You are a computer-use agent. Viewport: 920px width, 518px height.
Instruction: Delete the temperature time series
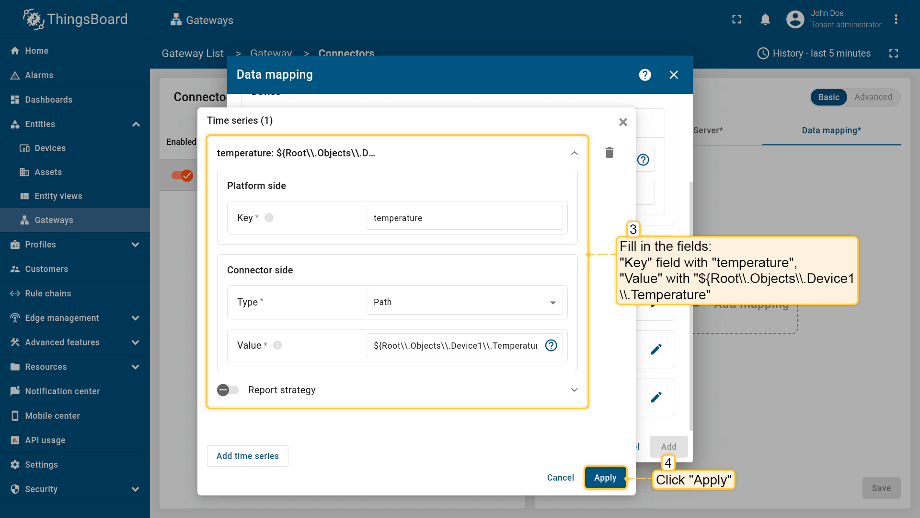click(609, 153)
